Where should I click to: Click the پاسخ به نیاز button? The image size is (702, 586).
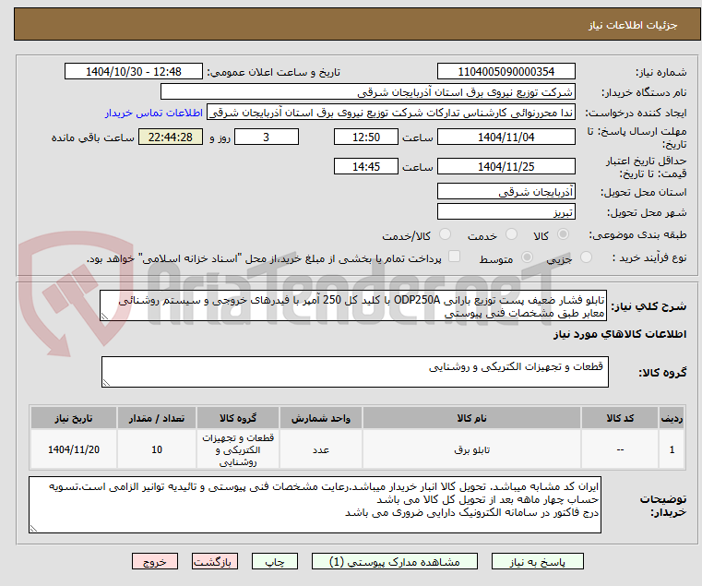point(537,561)
